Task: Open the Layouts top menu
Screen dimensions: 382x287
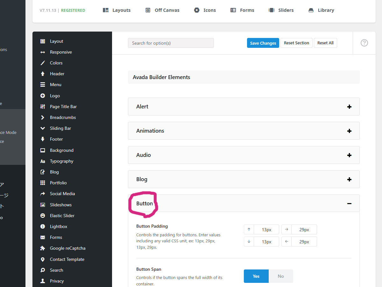Action: click(117, 10)
